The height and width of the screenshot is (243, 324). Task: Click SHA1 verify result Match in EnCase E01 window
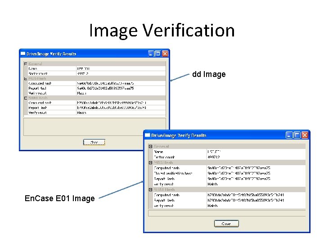click(212, 206)
